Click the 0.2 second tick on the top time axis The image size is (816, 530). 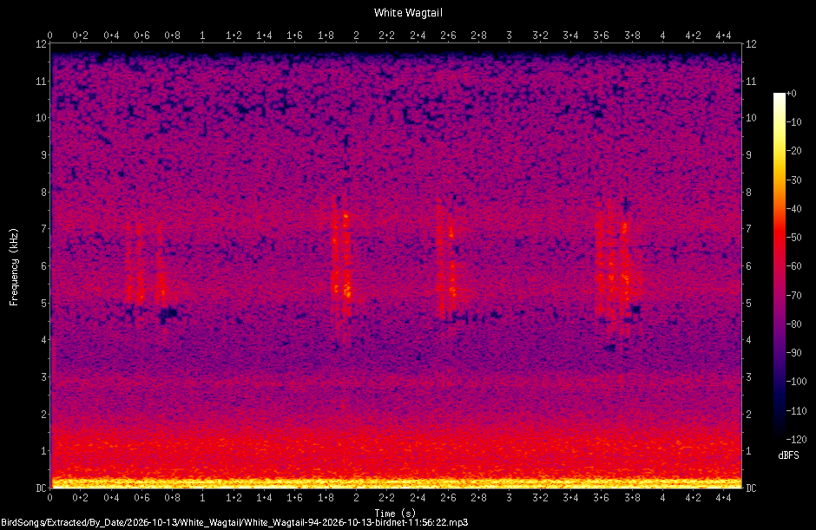coord(81,36)
